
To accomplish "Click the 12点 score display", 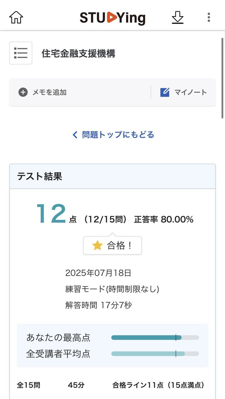I will point(56,214).
